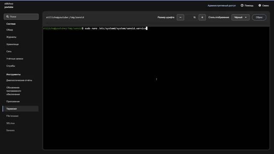The width and height of the screenshot is (274, 154).
Task: Click the search magnifier icon
Action: pyautogui.click(x=8, y=17)
